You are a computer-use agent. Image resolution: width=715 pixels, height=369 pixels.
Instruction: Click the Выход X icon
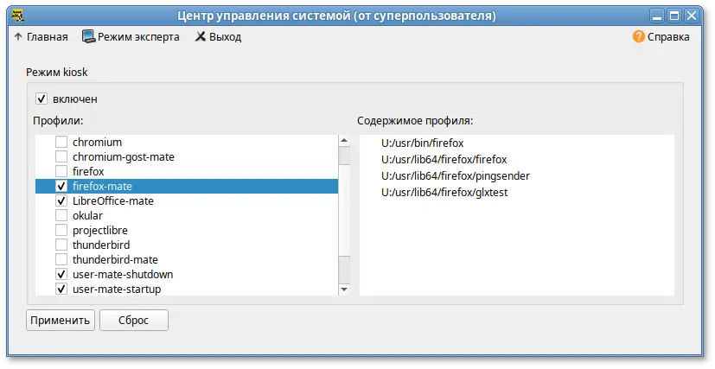click(x=201, y=36)
